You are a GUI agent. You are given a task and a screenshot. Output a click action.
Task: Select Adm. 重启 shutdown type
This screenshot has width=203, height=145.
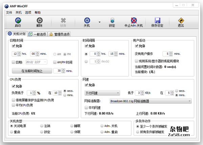(x=102, y=132)
